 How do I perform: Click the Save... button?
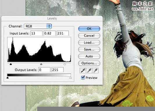coord(89,49)
